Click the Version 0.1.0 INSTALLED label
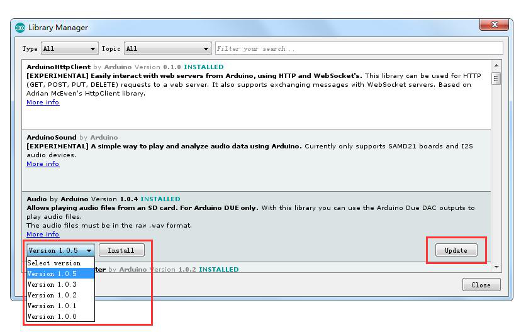The height and width of the screenshot is (332, 526). 179,67
